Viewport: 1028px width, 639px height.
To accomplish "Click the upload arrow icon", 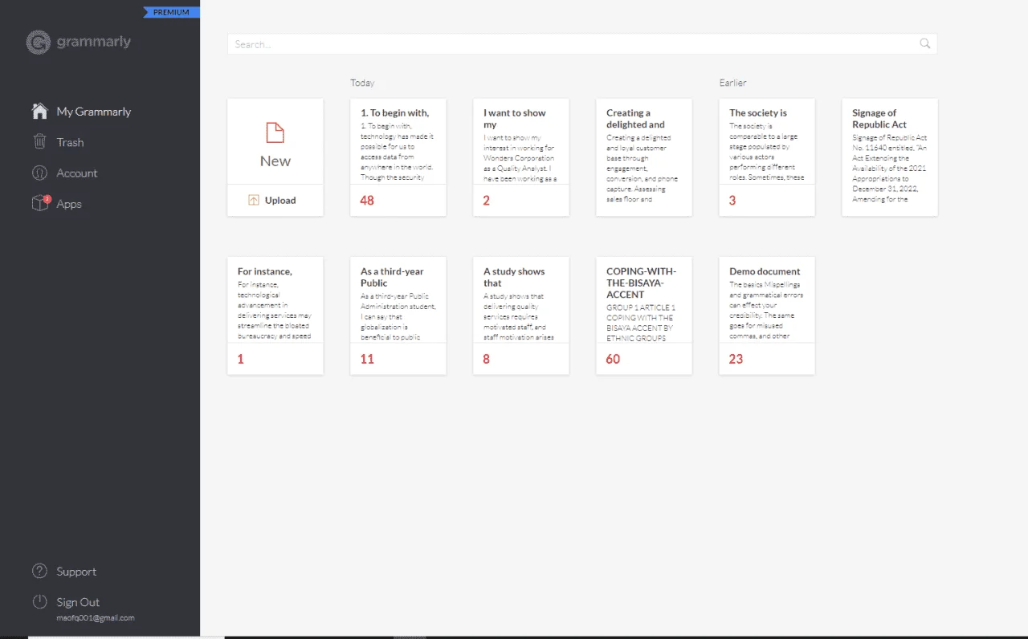I will tap(254, 200).
